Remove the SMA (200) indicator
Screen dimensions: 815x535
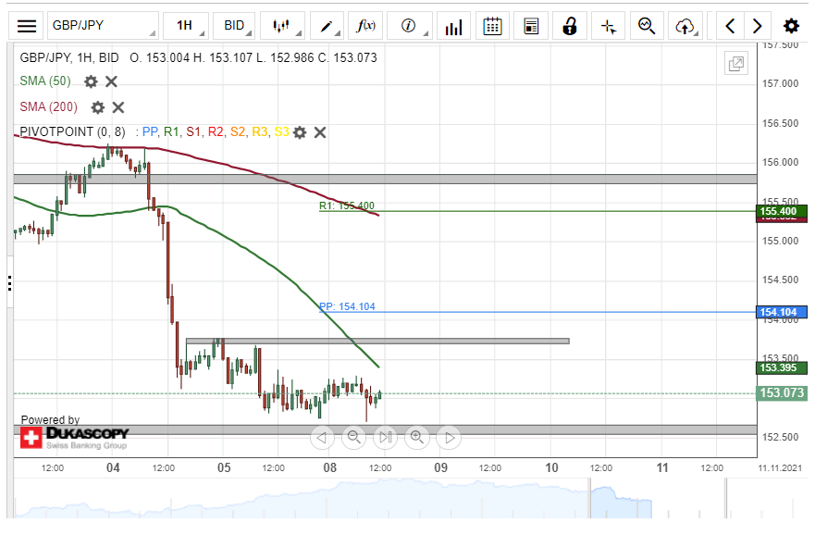pyautogui.click(x=118, y=107)
